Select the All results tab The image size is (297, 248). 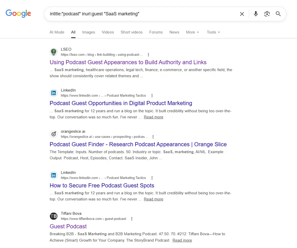73,32
